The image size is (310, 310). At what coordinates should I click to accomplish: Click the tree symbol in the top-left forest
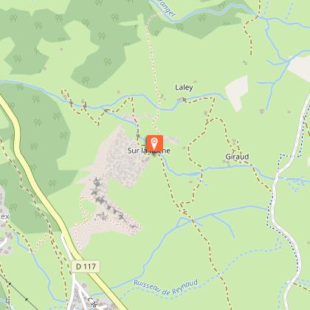click(x=13, y=18)
